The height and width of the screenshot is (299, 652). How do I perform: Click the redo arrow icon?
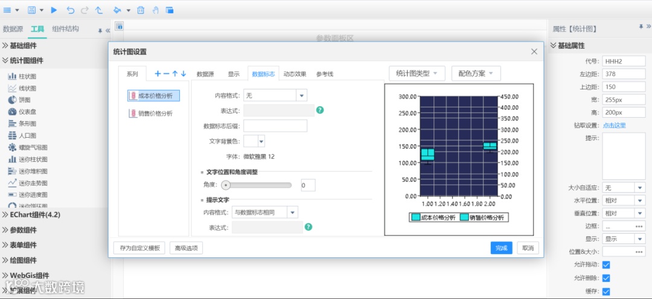tap(85, 10)
